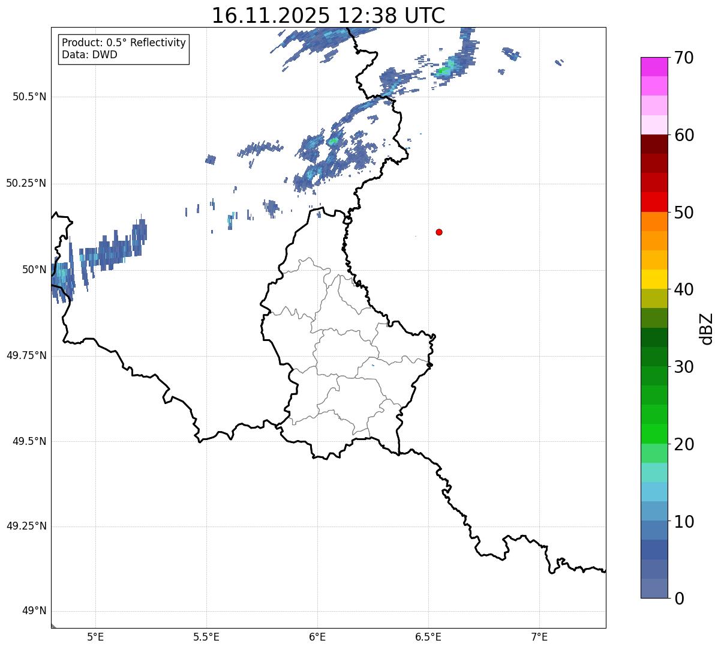Click the red station marker dot
The width and height of the screenshot is (721, 649).
coord(439,232)
